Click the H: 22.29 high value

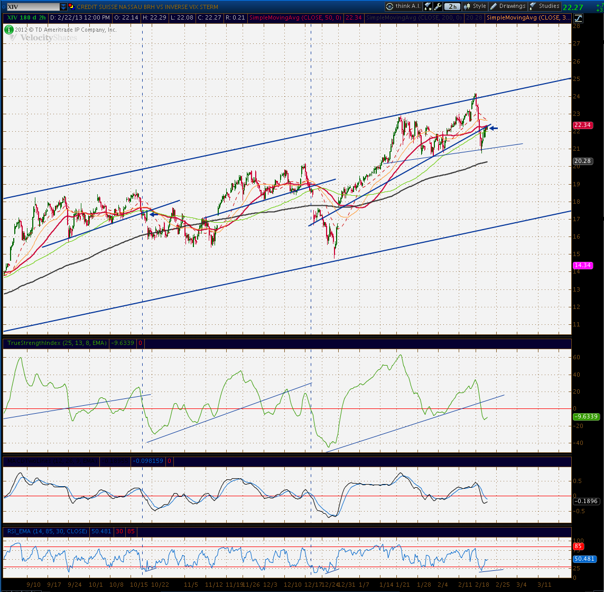[154, 18]
